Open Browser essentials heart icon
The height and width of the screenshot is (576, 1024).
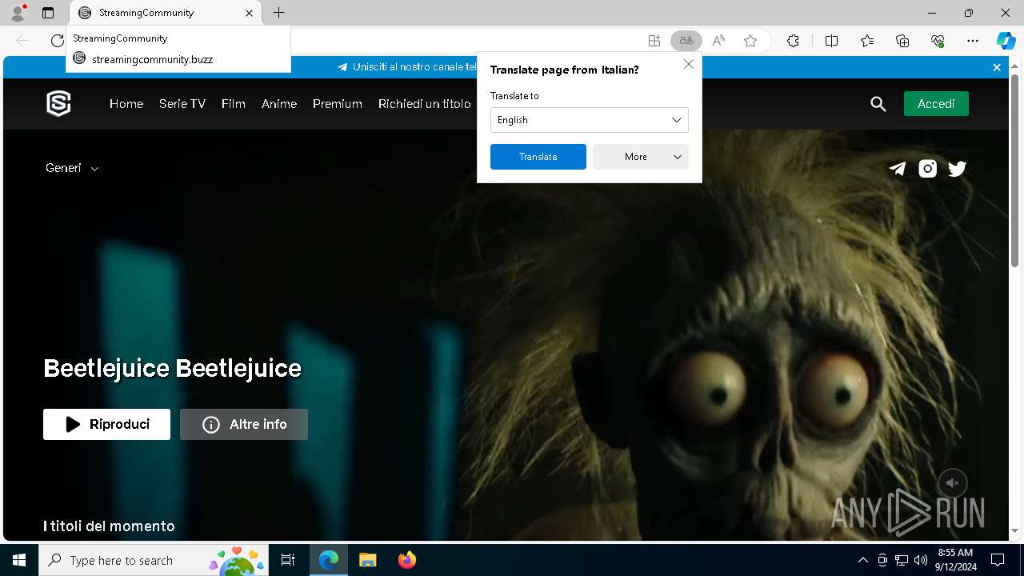click(938, 41)
